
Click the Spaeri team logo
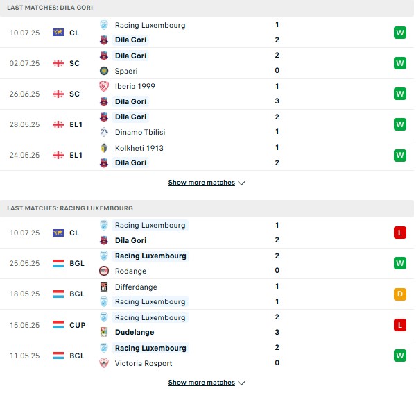click(x=104, y=71)
